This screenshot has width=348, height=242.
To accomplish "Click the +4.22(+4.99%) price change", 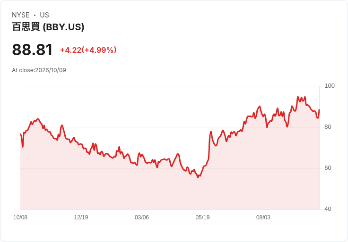I will (88, 50).
